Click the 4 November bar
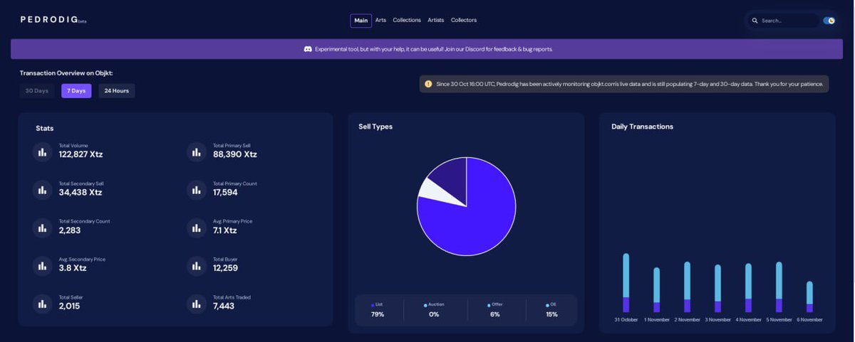This screenshot has height=342, width=855. pos(748,288)
